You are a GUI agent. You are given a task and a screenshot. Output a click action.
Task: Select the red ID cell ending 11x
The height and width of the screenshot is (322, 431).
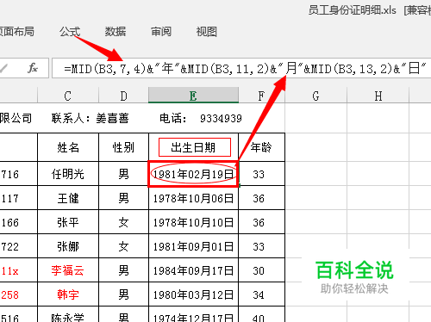tap(18, 270)
